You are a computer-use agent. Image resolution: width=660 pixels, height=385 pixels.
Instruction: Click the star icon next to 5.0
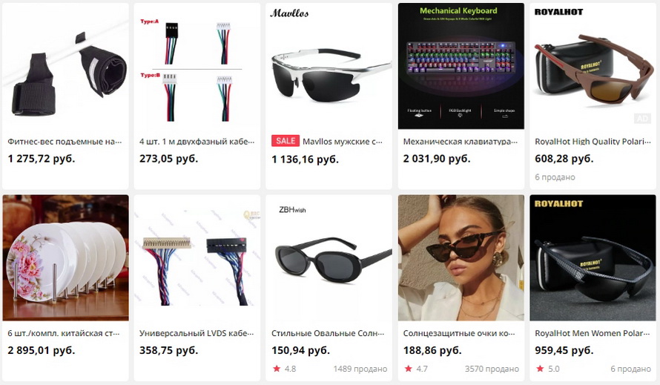click(540, 369)
